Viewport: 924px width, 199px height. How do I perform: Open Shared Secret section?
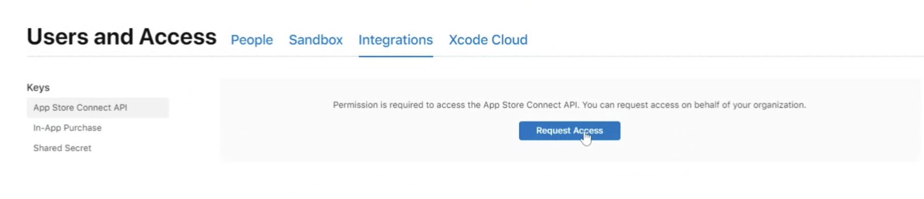click(x=62, y=148)
